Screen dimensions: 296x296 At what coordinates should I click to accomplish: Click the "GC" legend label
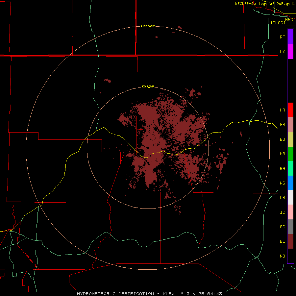[283, 227]
